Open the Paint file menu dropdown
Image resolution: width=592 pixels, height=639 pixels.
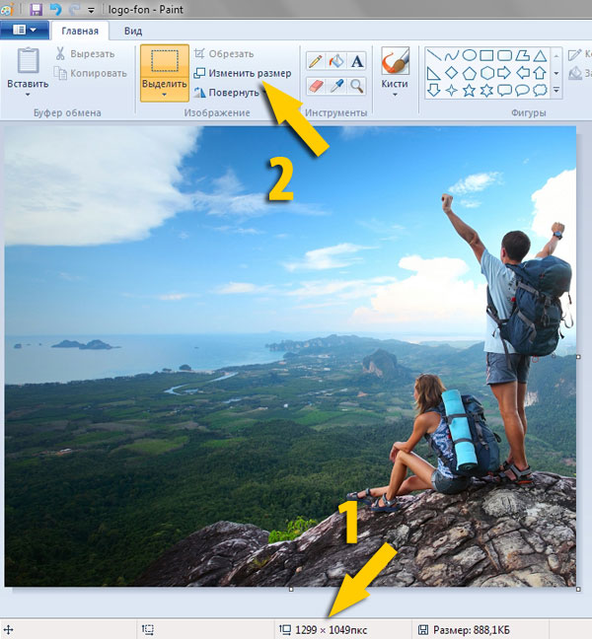pyautogui.click(x=24, y=31)
